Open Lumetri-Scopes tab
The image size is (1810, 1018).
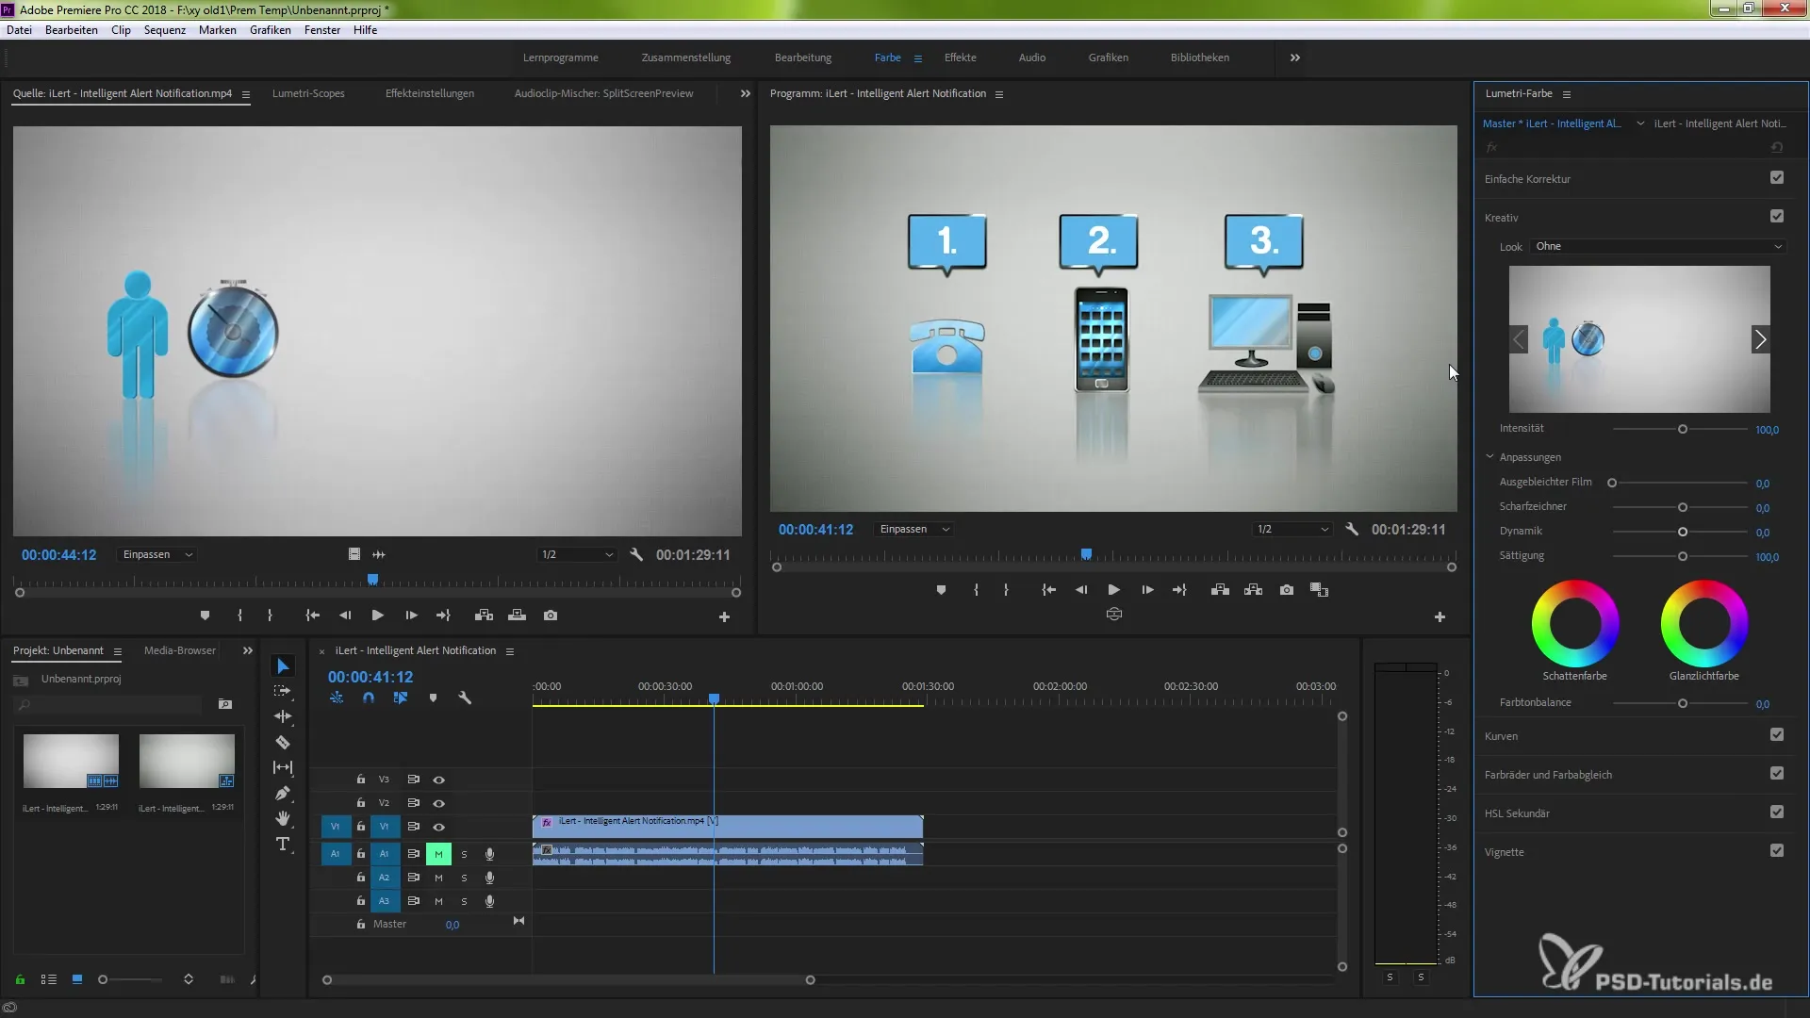(308, 93)
